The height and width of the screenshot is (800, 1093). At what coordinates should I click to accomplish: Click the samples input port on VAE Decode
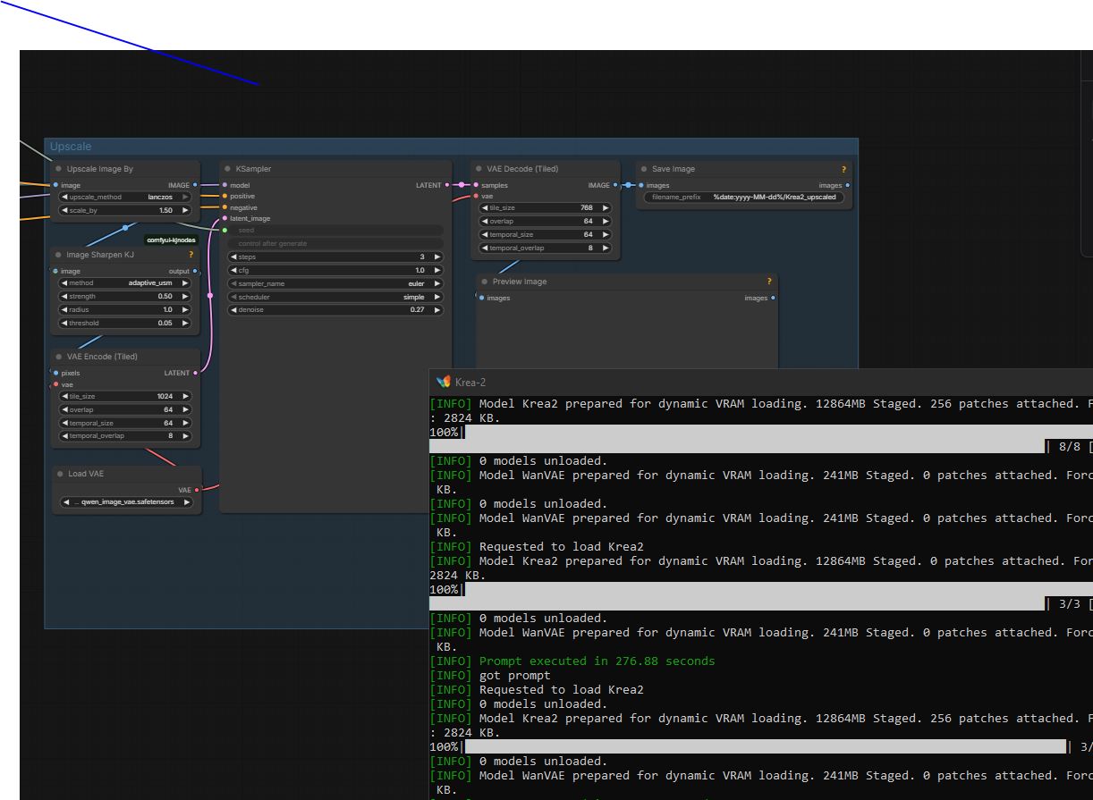[475, 185]
